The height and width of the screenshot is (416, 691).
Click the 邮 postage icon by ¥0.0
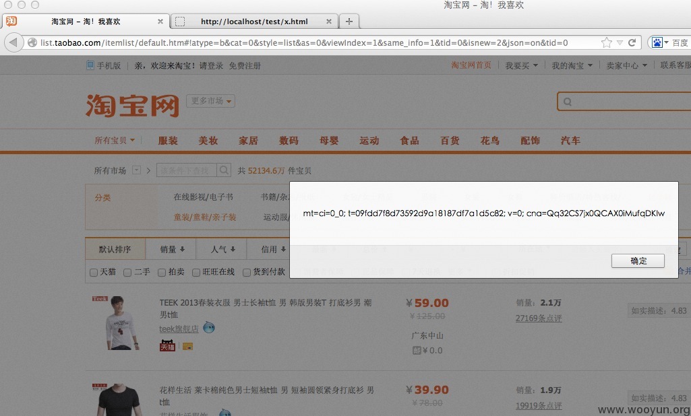tap(417, 351)
